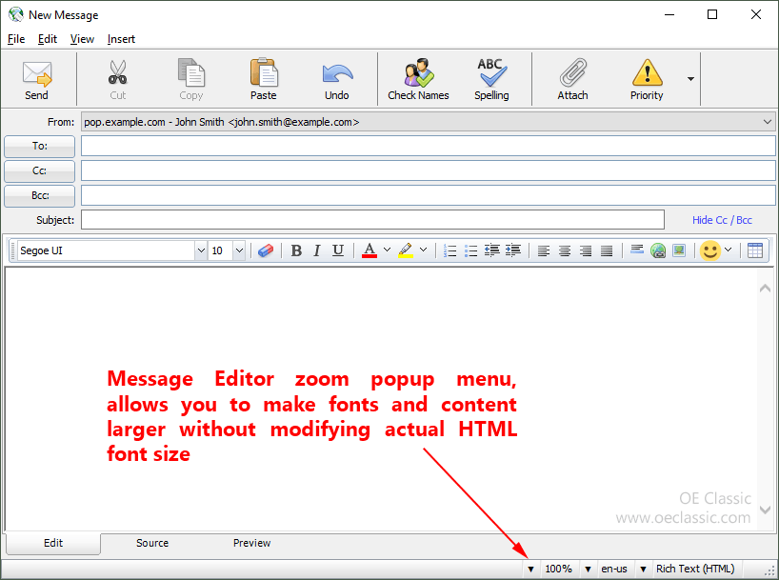779x580 pixels.
Task: Decrease paragraph indent
Action: tap(491, 250)
